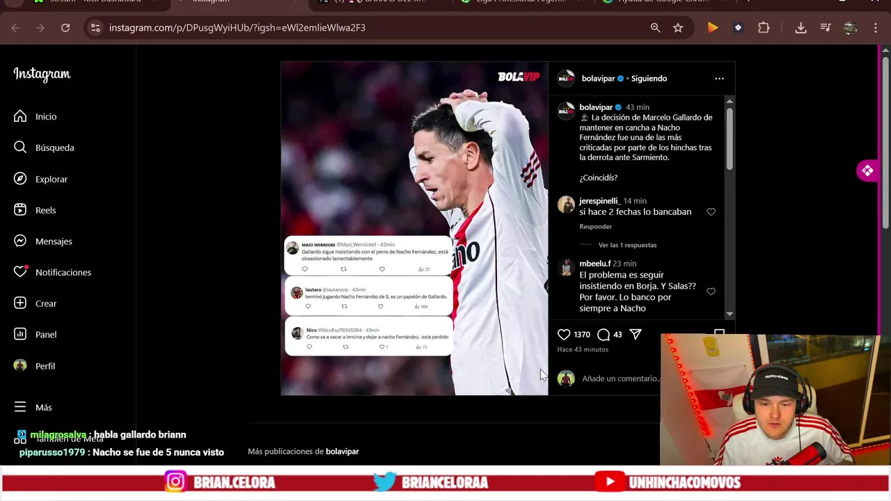This screenshot has height=501, width=891.
Task: Open bolavipar profile from post header
Action: point(598,79)
